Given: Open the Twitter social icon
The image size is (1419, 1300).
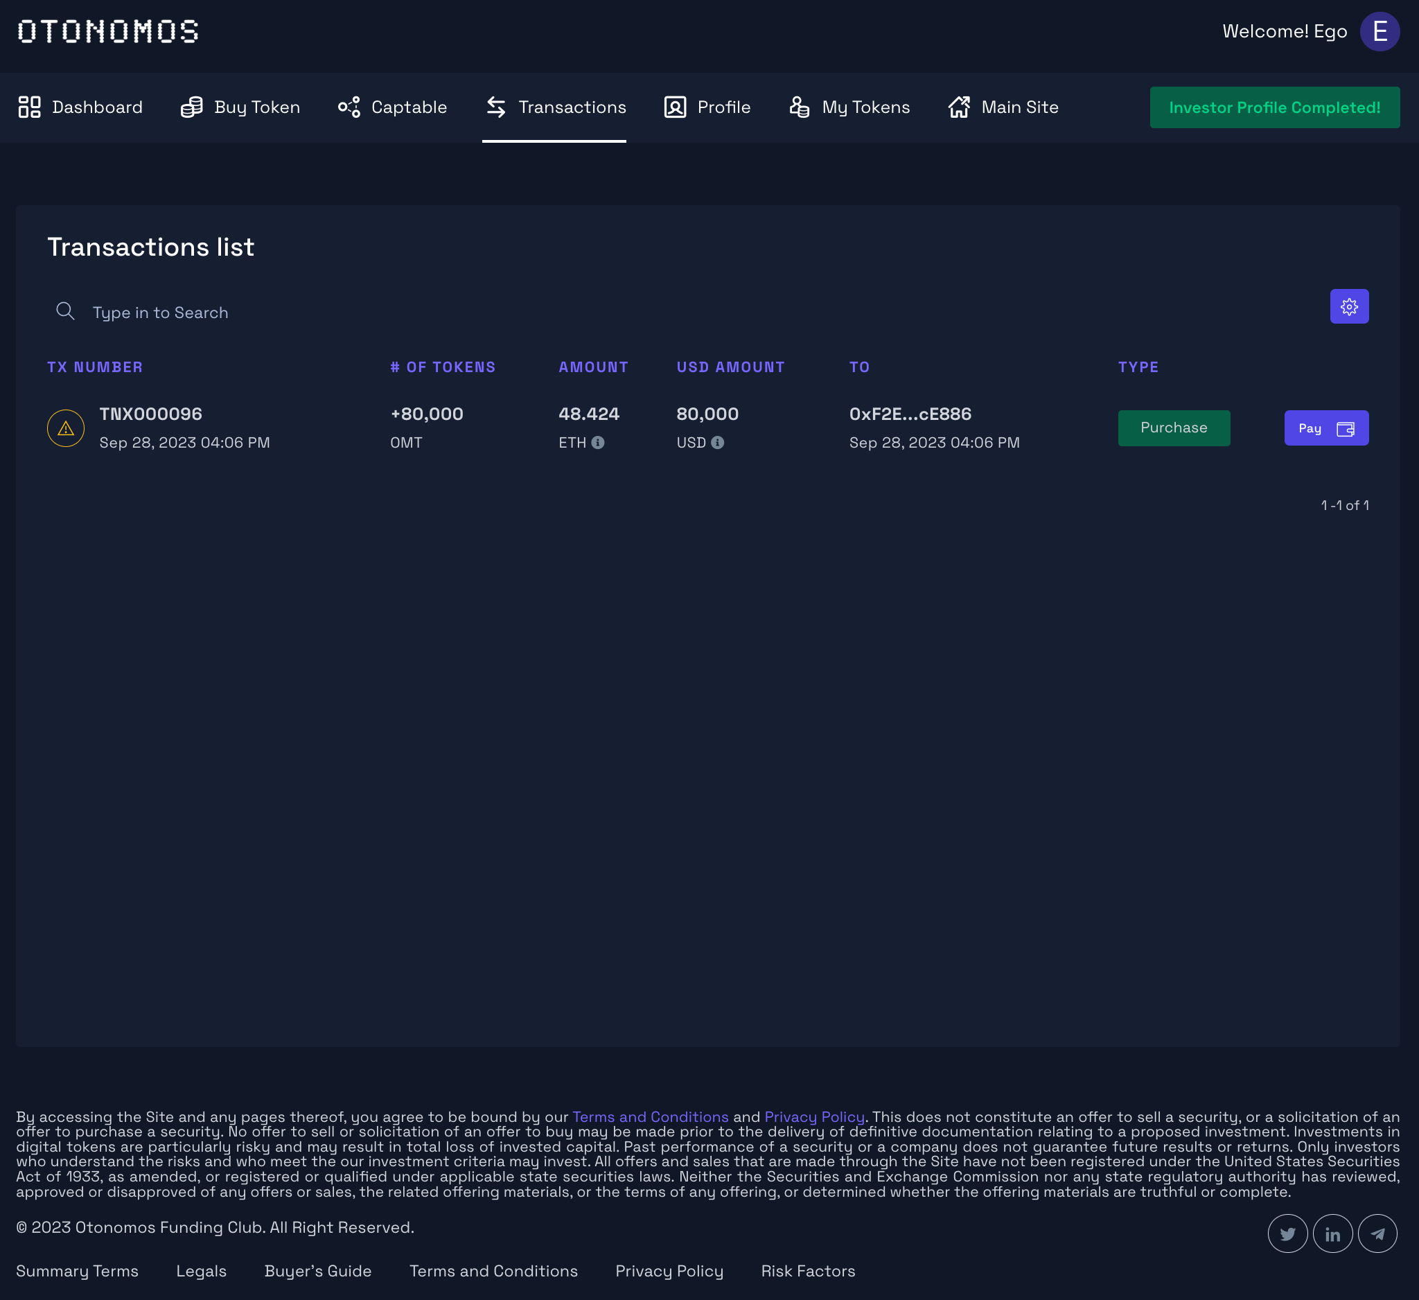Looking at the screenshot, I should point(1287,1233).
